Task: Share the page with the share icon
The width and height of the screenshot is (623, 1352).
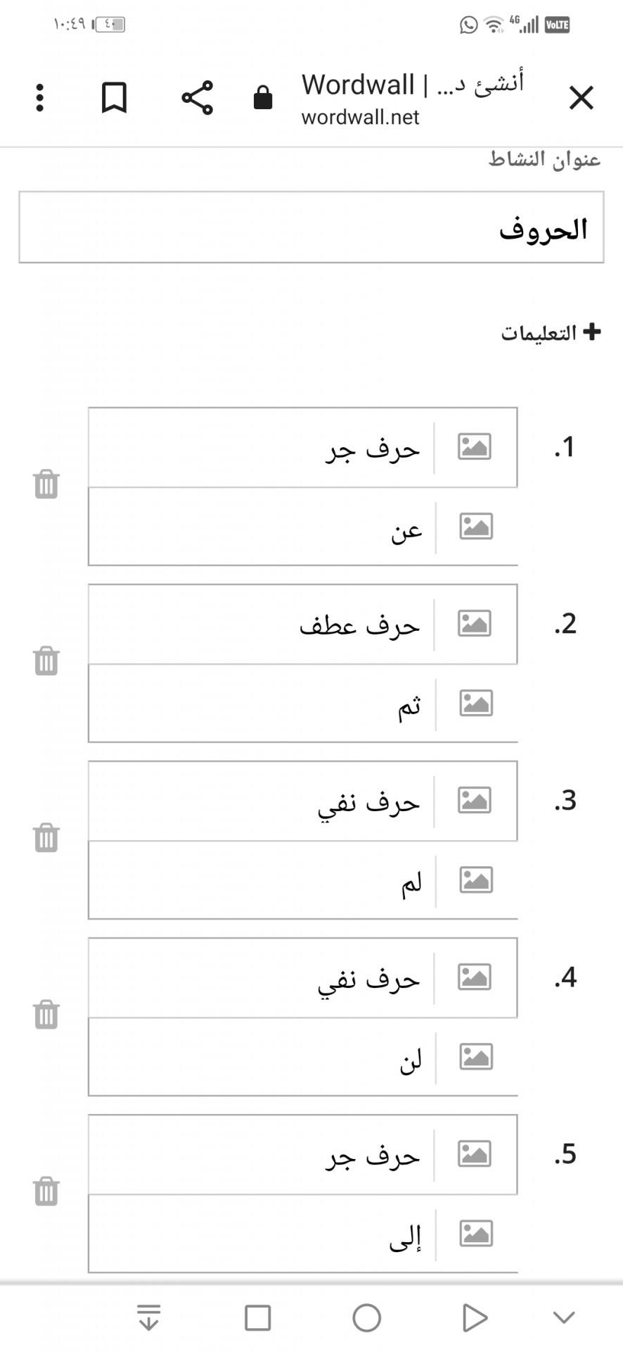Action: (x=198, y=98)
